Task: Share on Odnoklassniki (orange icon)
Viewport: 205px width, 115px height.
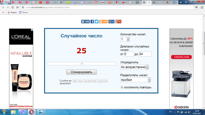Action: [x=103, y=22]
